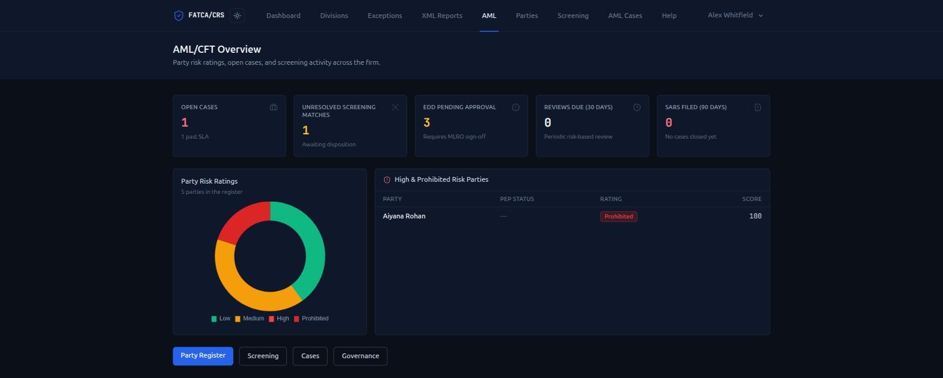Image resolution: width=943 pixels, height=378 pixels.
Task: Switch to the Cases tab
Action: tap(310, 356)
